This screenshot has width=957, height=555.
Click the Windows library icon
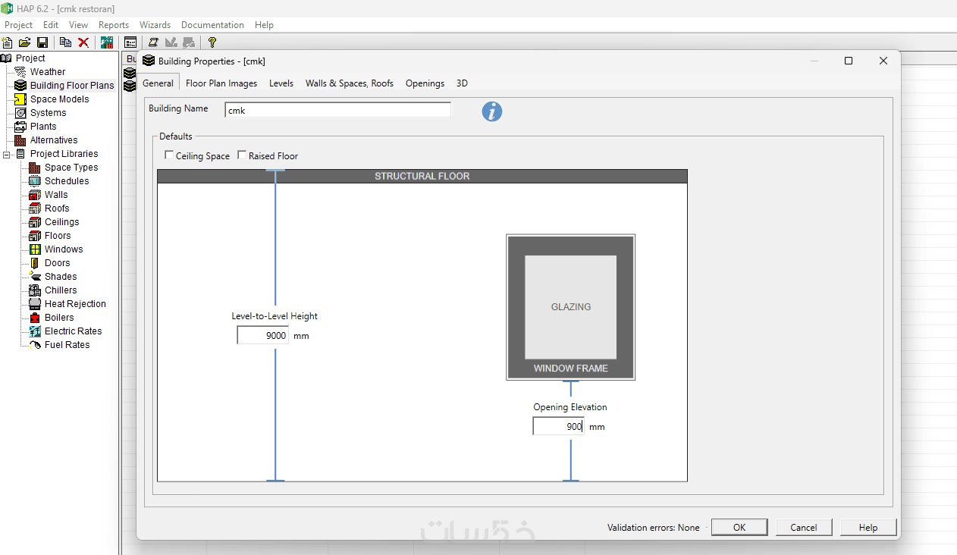[35, 249]
